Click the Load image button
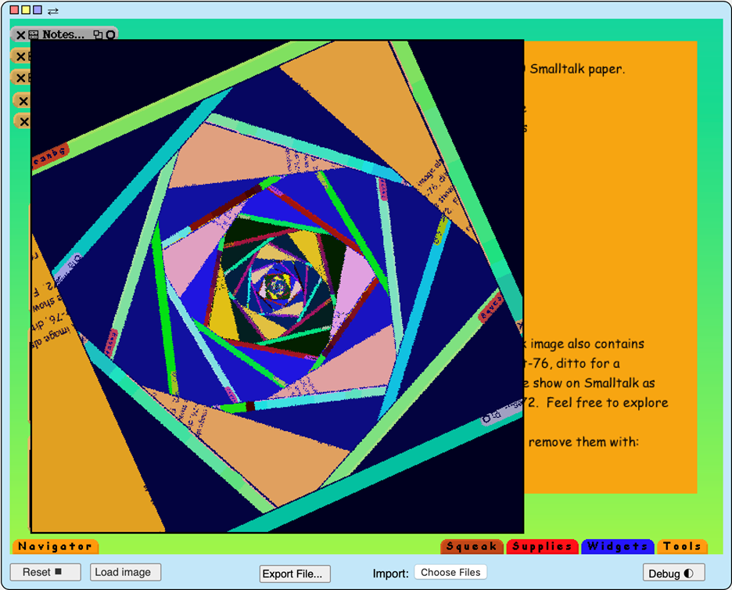 pyautogui.click(x=125, y=572)
